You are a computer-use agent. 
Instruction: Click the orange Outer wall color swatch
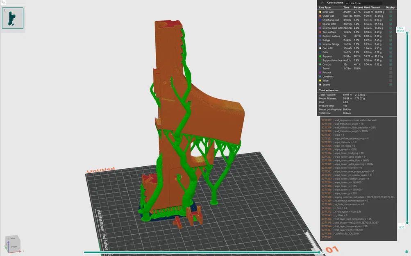click(320, 16)
